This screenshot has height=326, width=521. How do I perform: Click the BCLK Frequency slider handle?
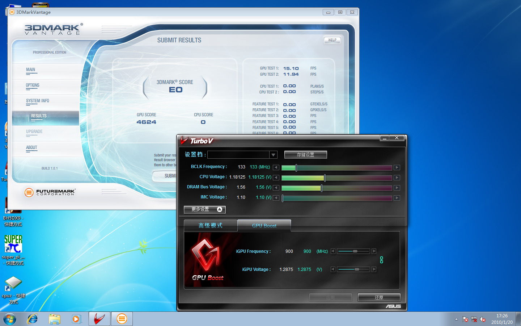(x=296, y=167)
